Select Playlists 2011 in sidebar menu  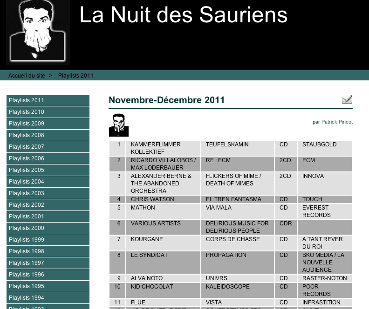click(x=48, y=100)
